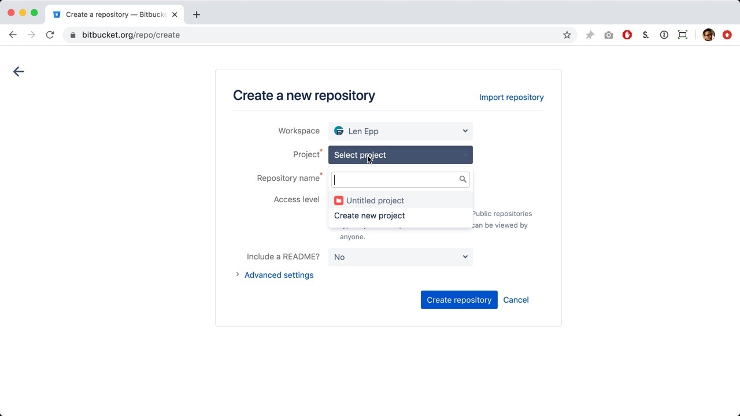Image resolution: width=740 pixels, height=416 pixels.
Task: Bookmark this page with the star icon
Action: [567, 35]
